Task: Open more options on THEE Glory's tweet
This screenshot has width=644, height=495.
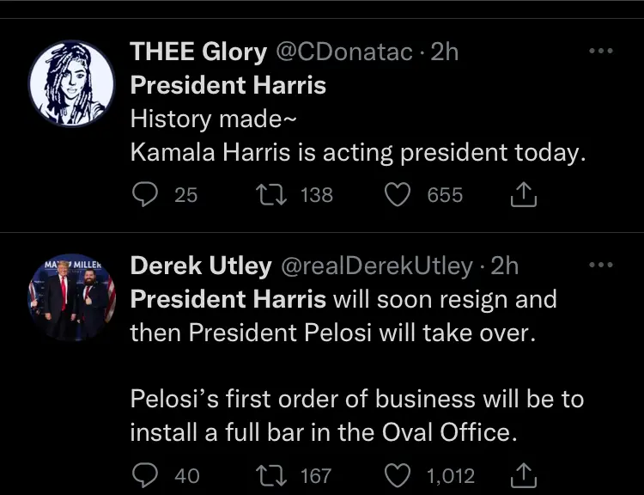Action: [601, 52]
